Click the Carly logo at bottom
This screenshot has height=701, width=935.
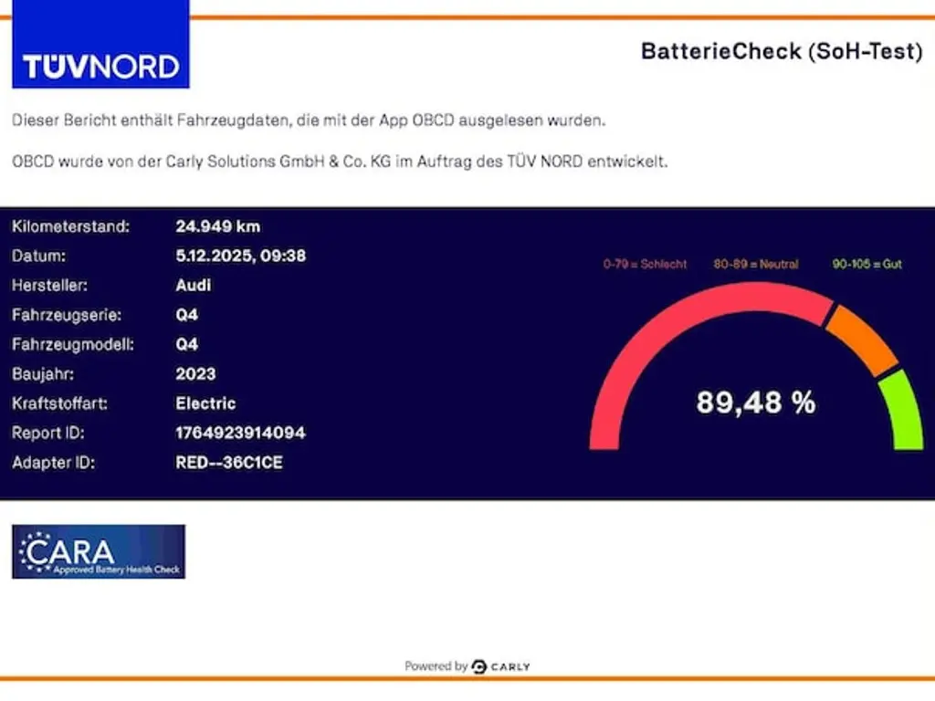(x=500, y=666)
